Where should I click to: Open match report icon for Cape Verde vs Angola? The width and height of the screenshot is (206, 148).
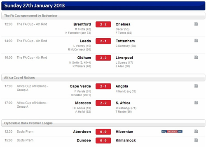point(196,86)
